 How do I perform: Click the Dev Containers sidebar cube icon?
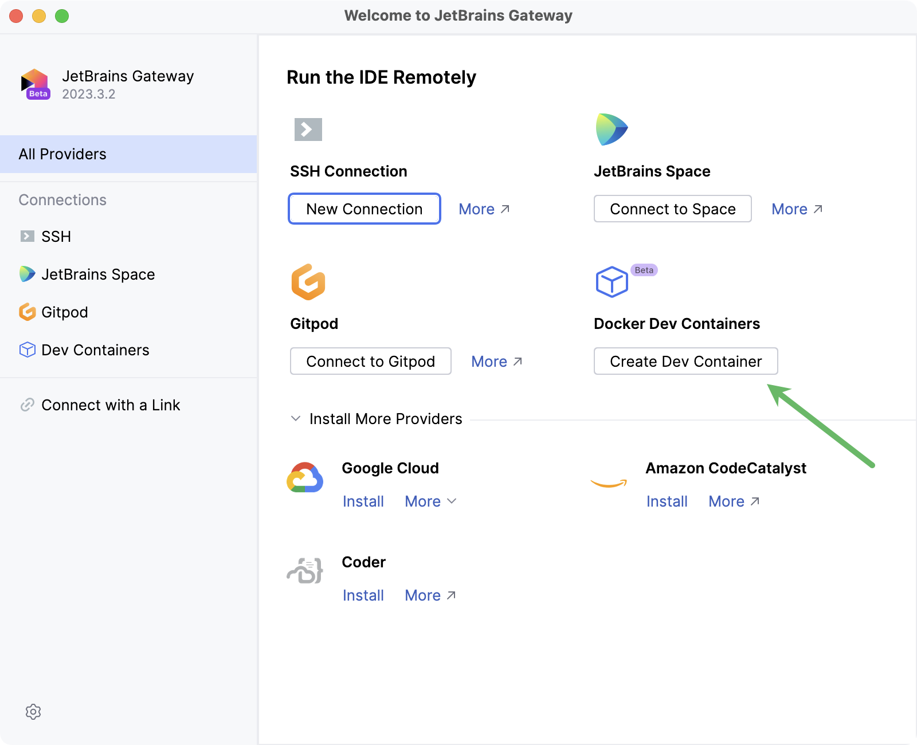[x=28, y=350]
